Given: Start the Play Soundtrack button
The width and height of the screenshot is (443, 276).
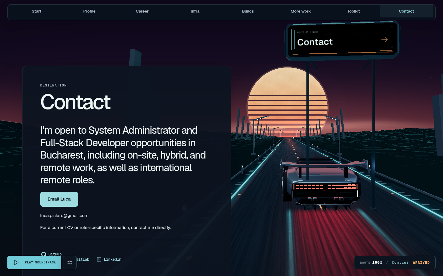Looking at the screenshot, I should (34, 263).
